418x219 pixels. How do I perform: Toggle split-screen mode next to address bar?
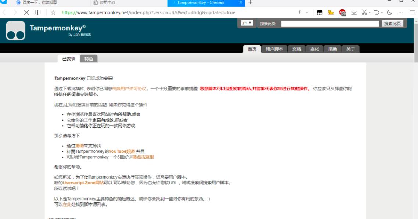point(37,12)
